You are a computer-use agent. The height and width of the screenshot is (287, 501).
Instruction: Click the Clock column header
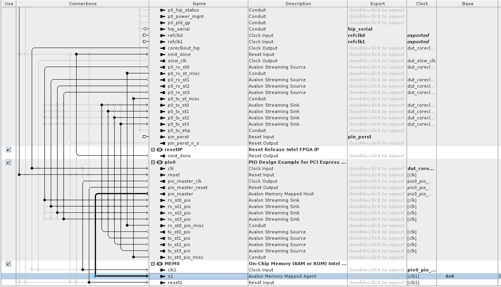(x=422, y=4)
